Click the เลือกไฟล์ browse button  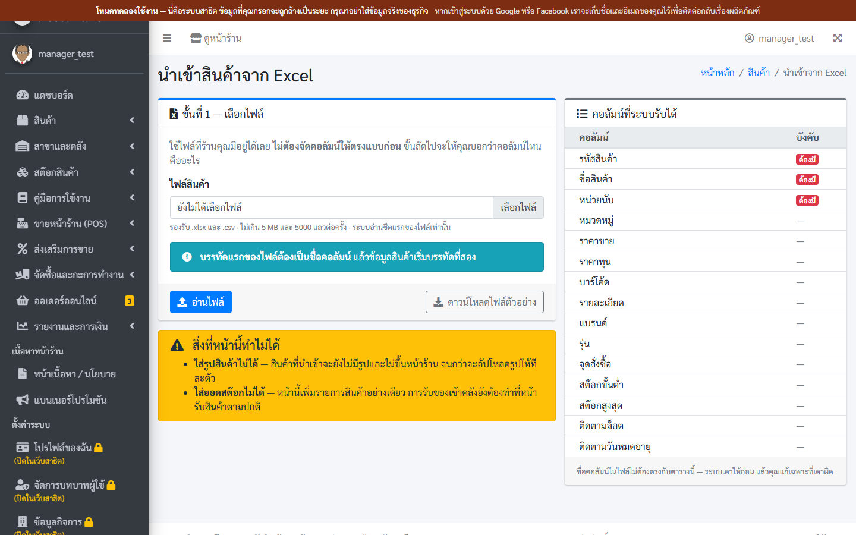518,207
